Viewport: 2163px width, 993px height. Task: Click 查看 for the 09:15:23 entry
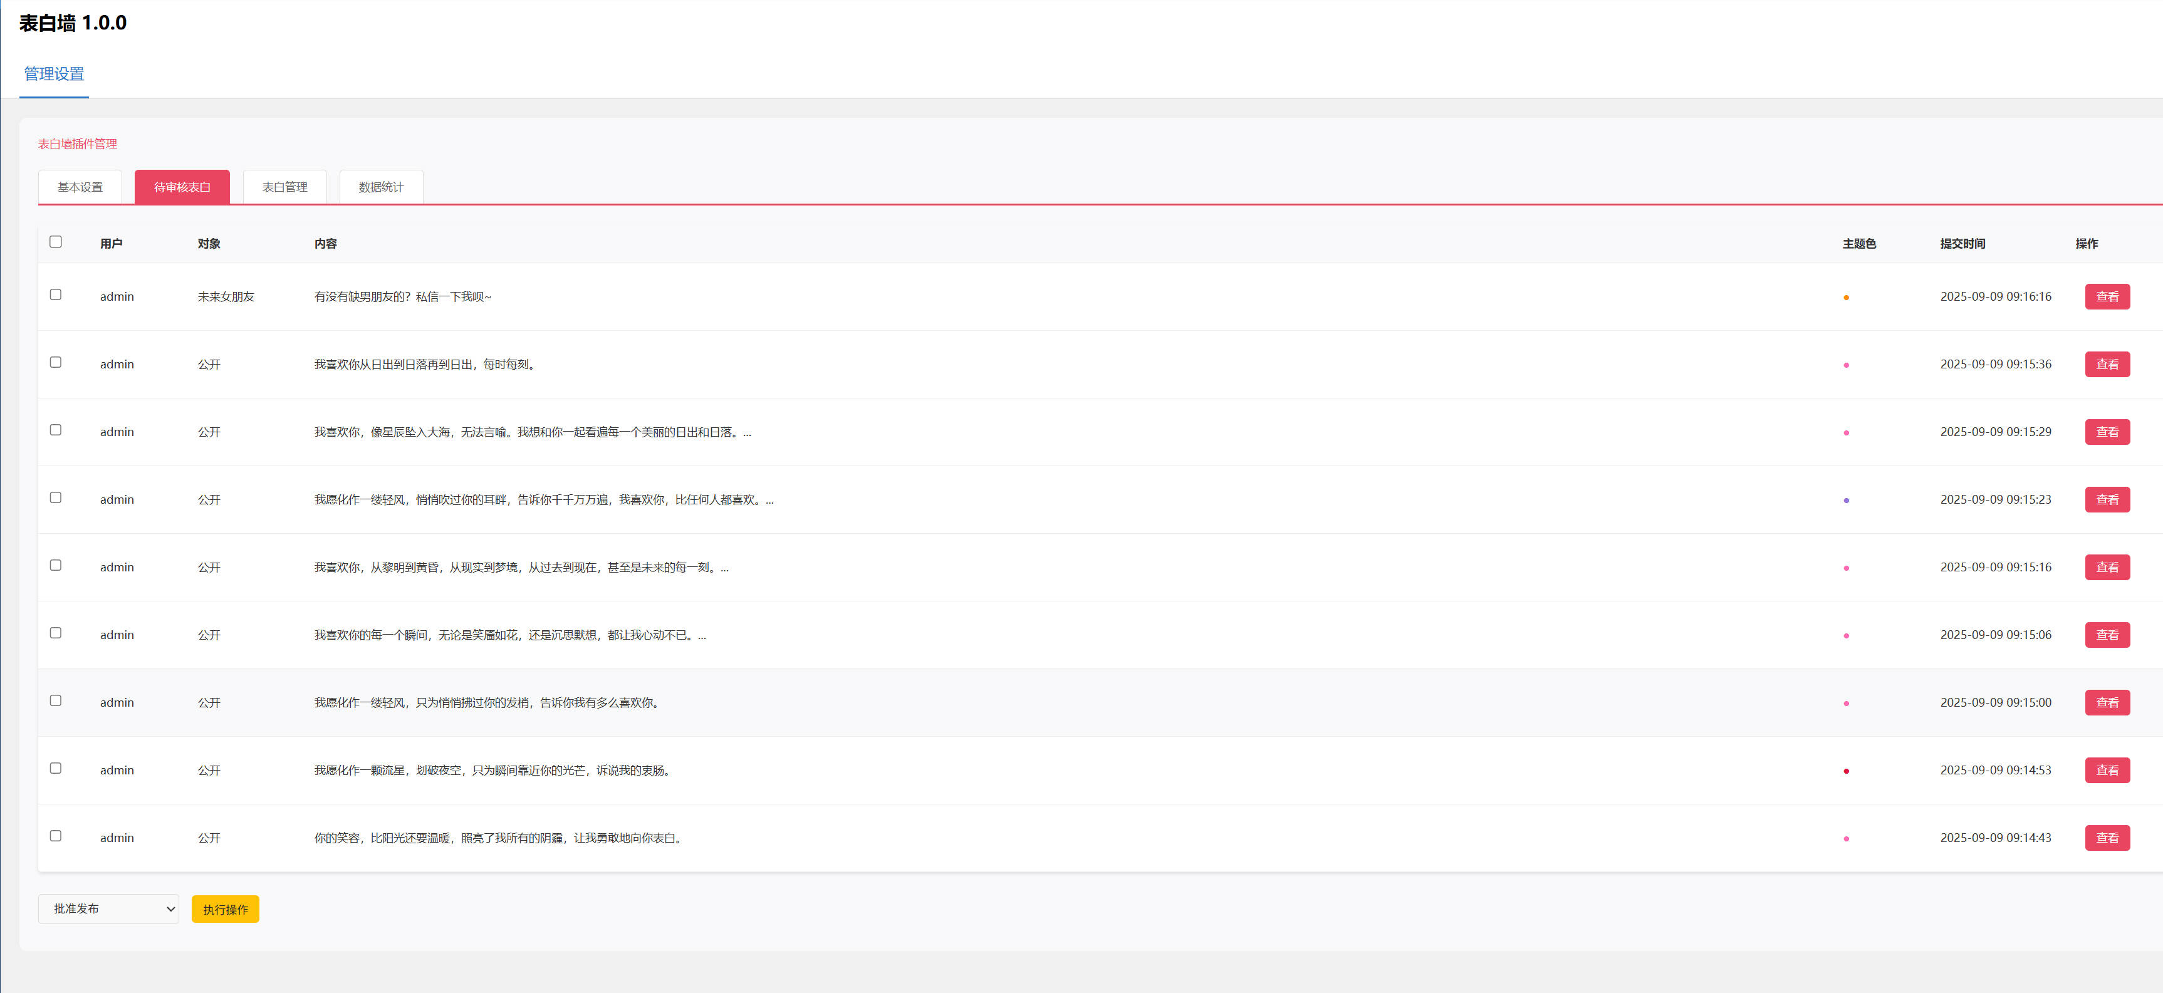2107,499
